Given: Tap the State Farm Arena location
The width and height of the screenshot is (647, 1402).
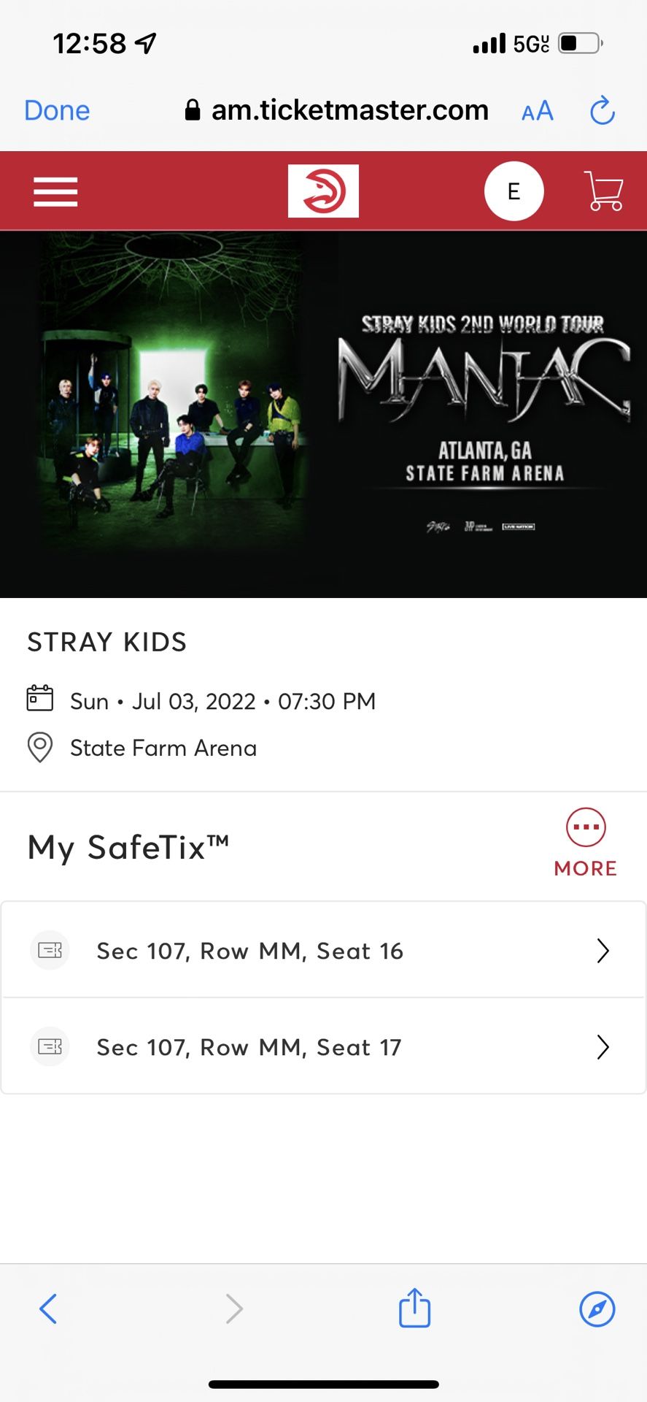Looking at the screenshot, I should point(163,748).
